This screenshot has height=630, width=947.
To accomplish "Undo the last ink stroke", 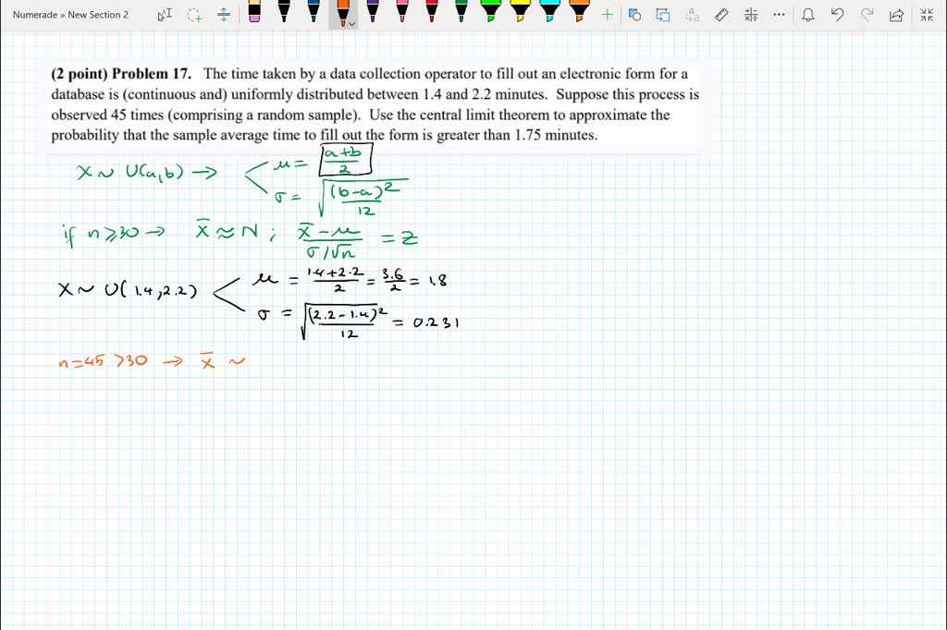I will pyautogui.click(x=840, y=15).
